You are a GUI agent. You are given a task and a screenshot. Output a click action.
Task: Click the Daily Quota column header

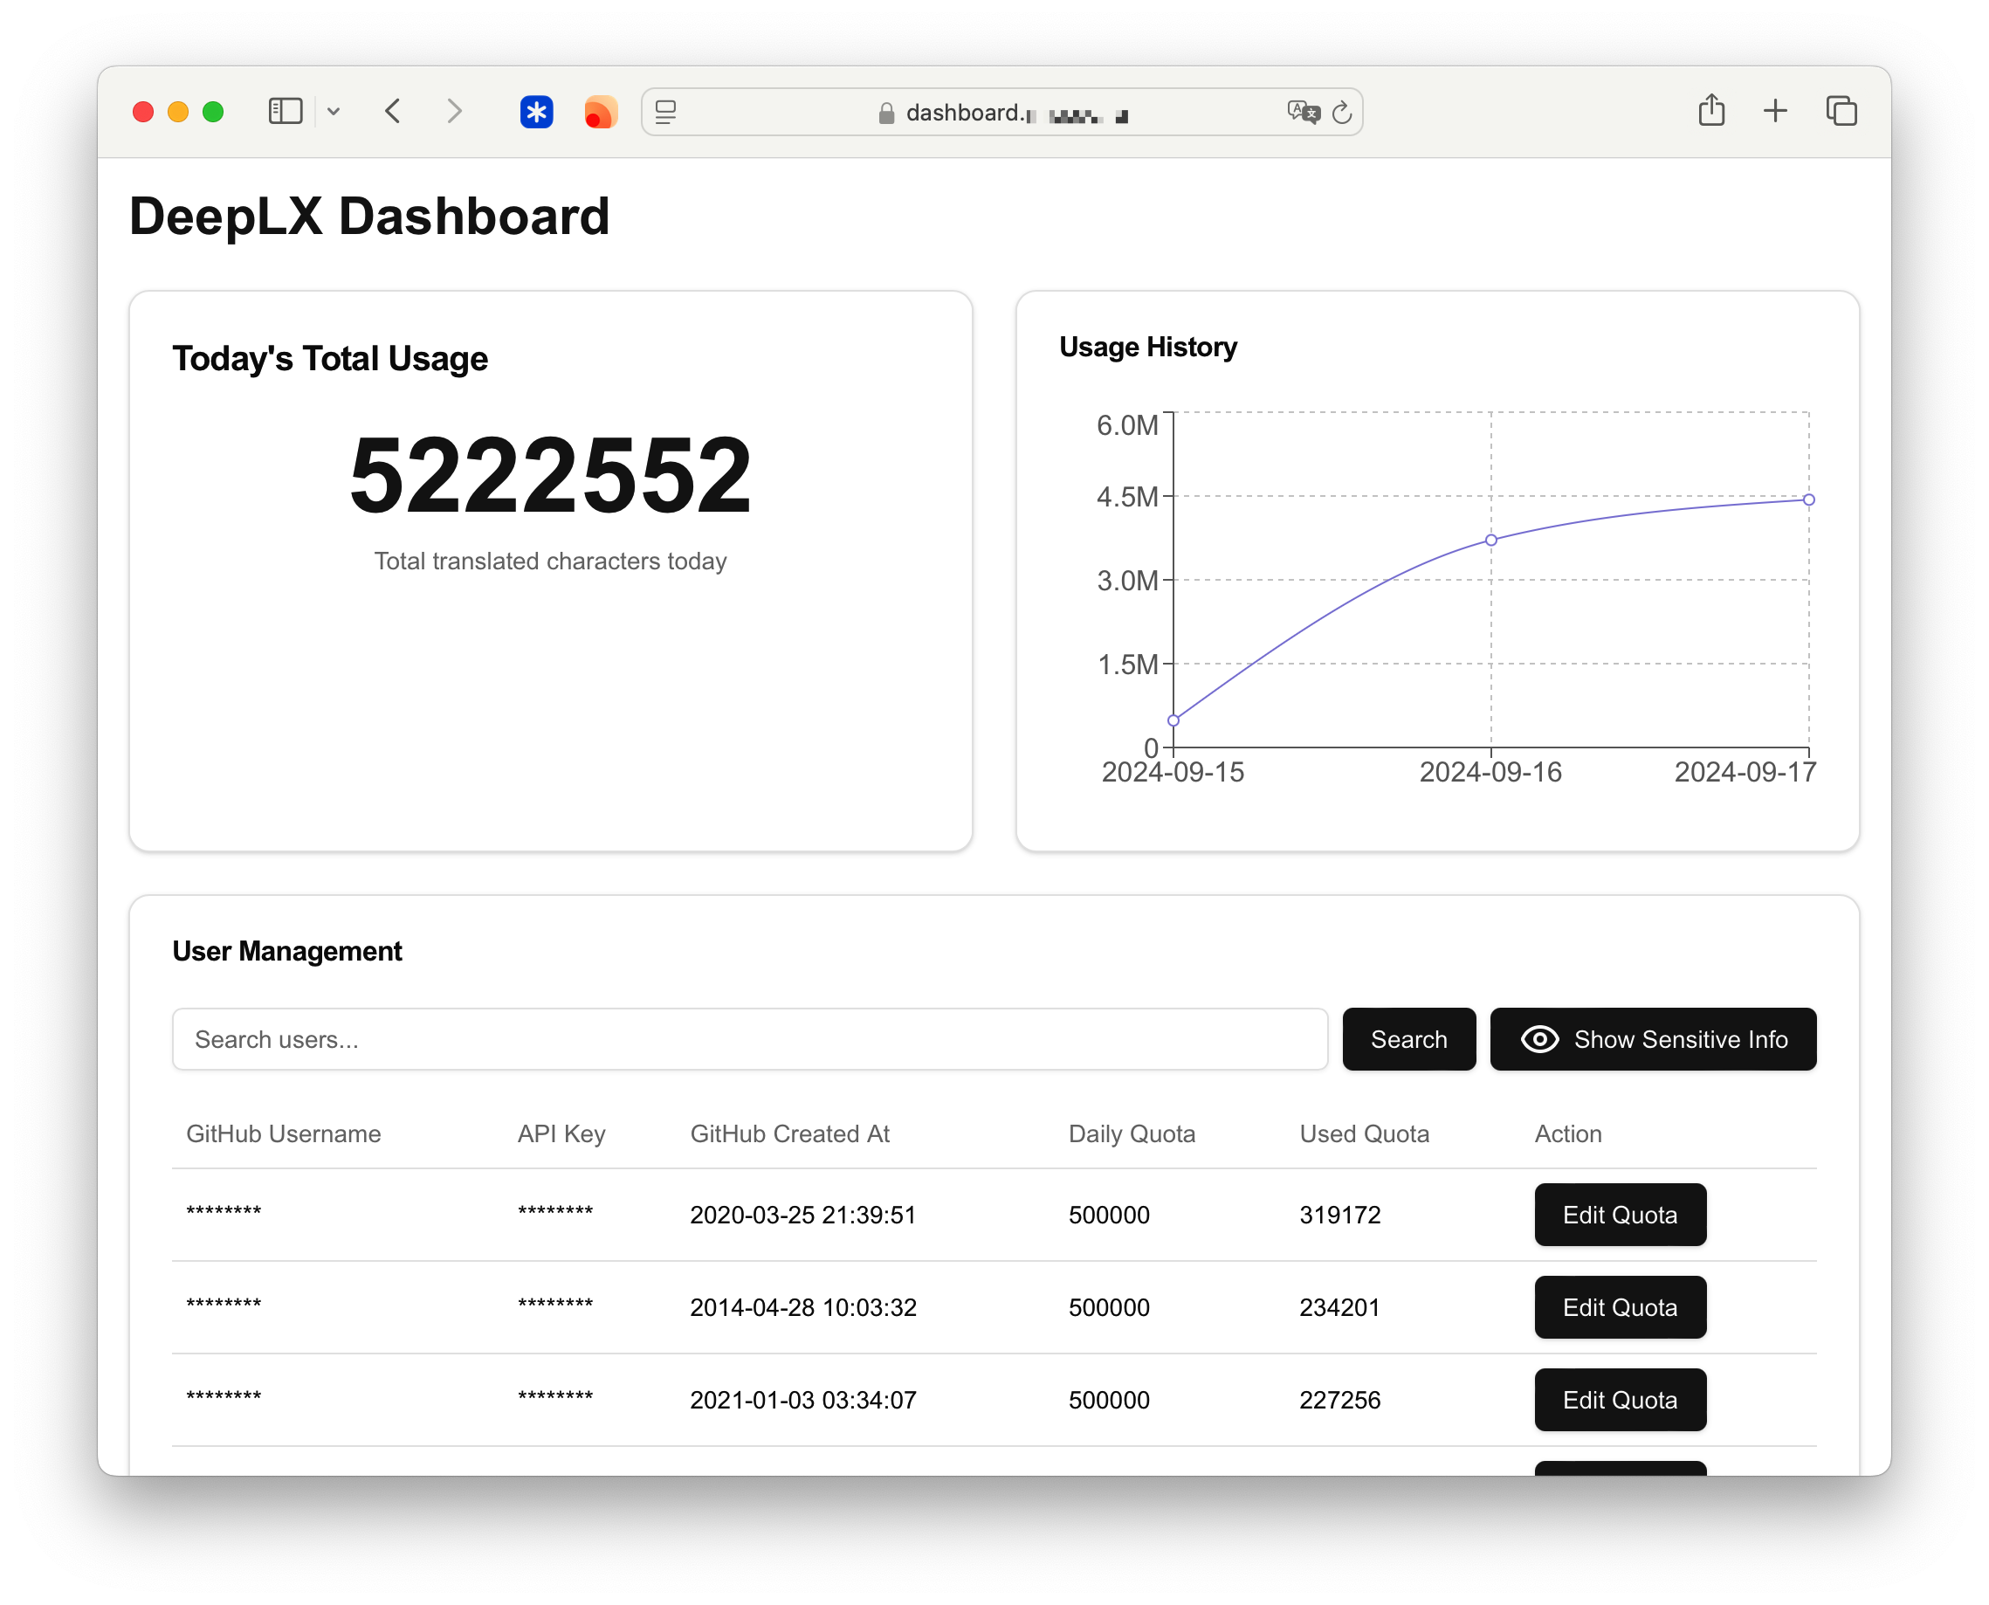(1132, 1133)
